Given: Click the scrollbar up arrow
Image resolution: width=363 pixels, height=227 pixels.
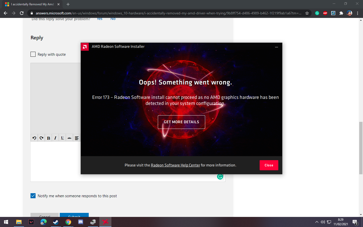Looking at the screenshot, I should [361, 20].
